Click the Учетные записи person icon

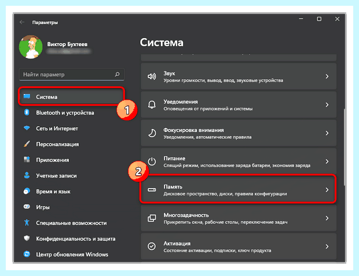pyautogui.click(x=27, y=175)
